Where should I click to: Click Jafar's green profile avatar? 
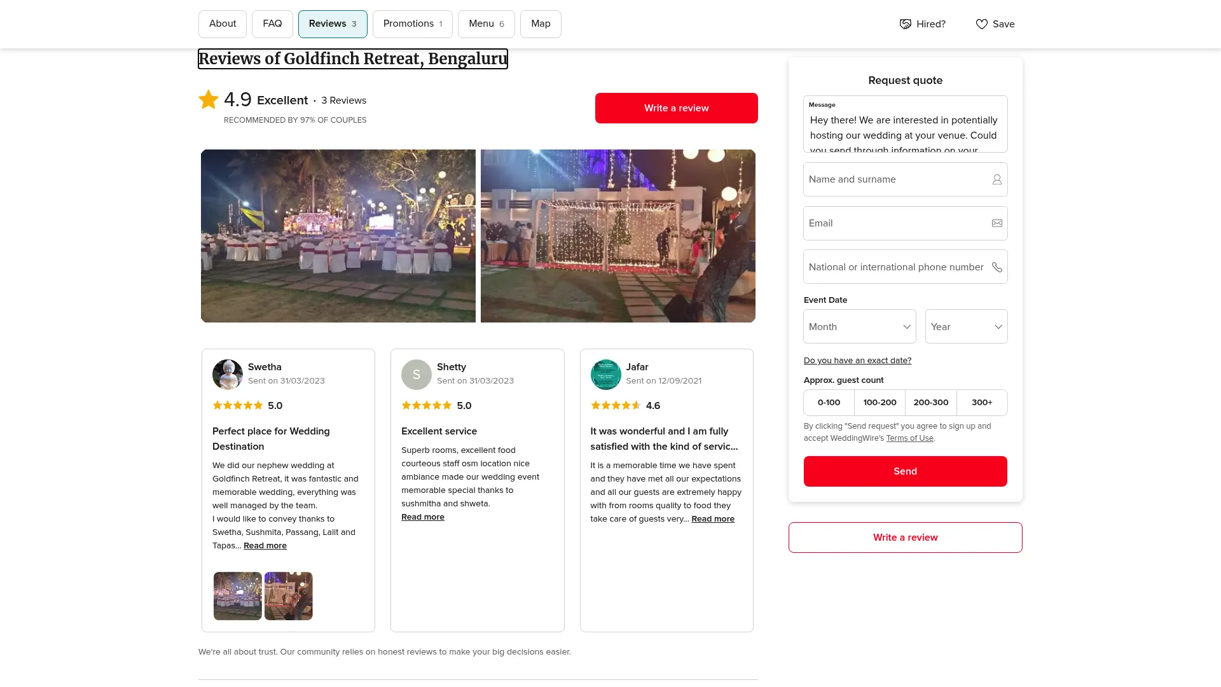pyautogui.click(x=605, y=374)
